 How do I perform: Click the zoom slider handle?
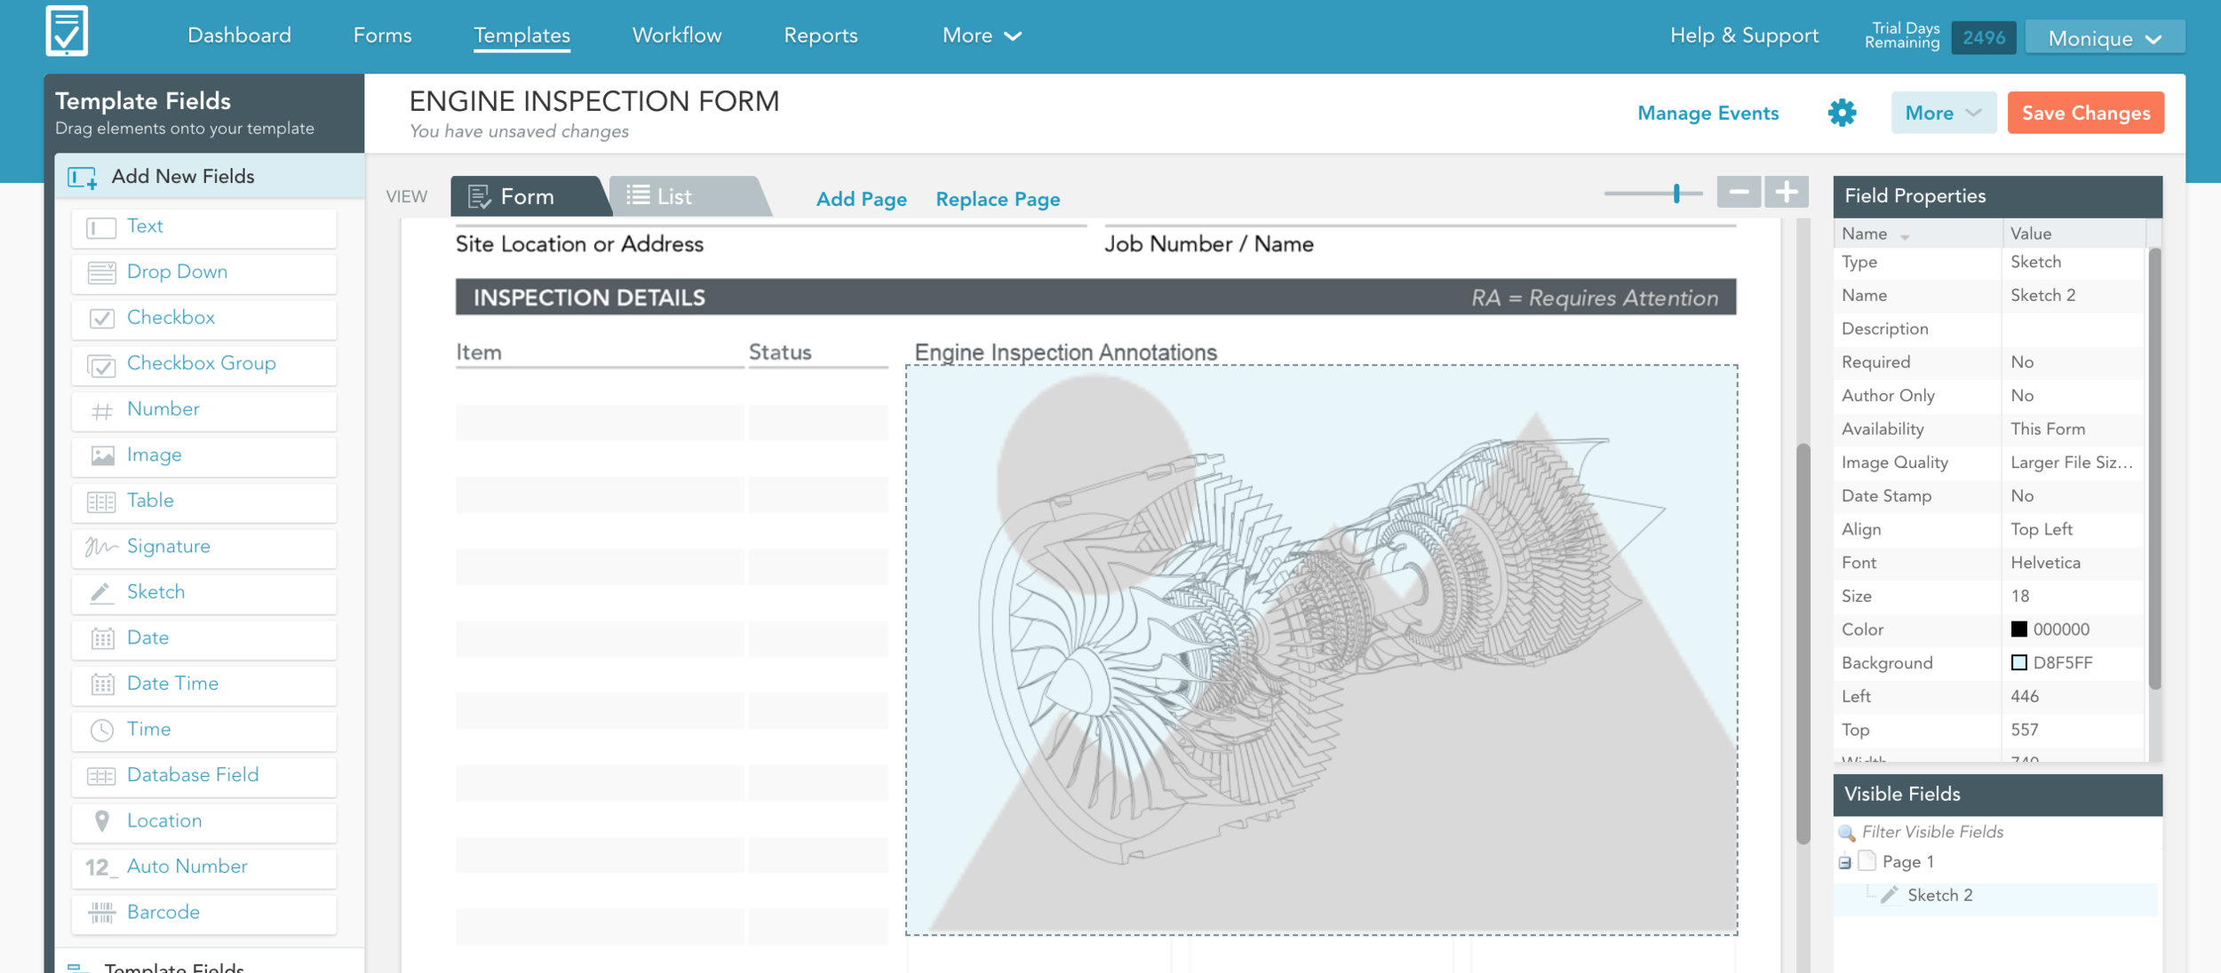(x=1676, y=193)
